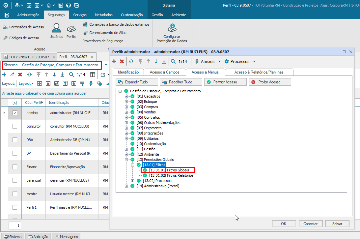
Task: Collapse [13.01] Filtros node
Action: click(x=132, y=165)
